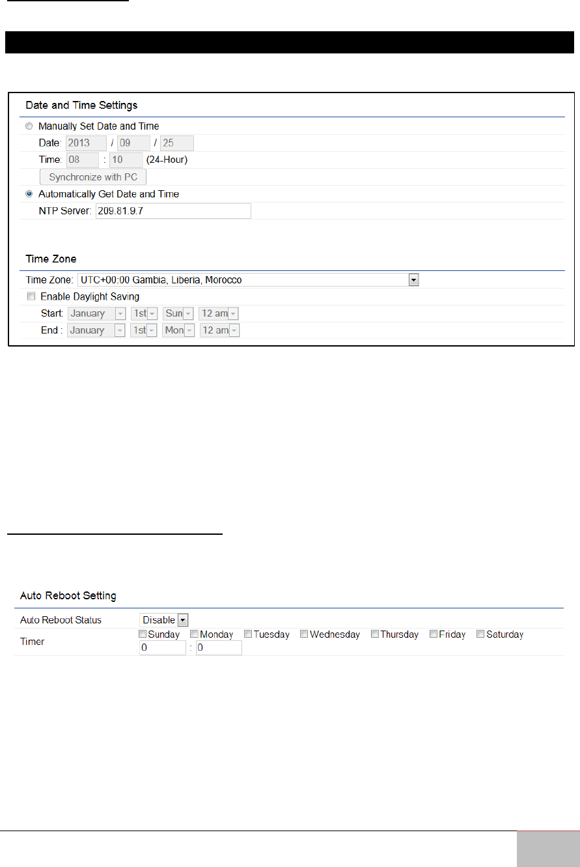
Task: Open the End week number dropdown
Action: click(x=144, y=331)
